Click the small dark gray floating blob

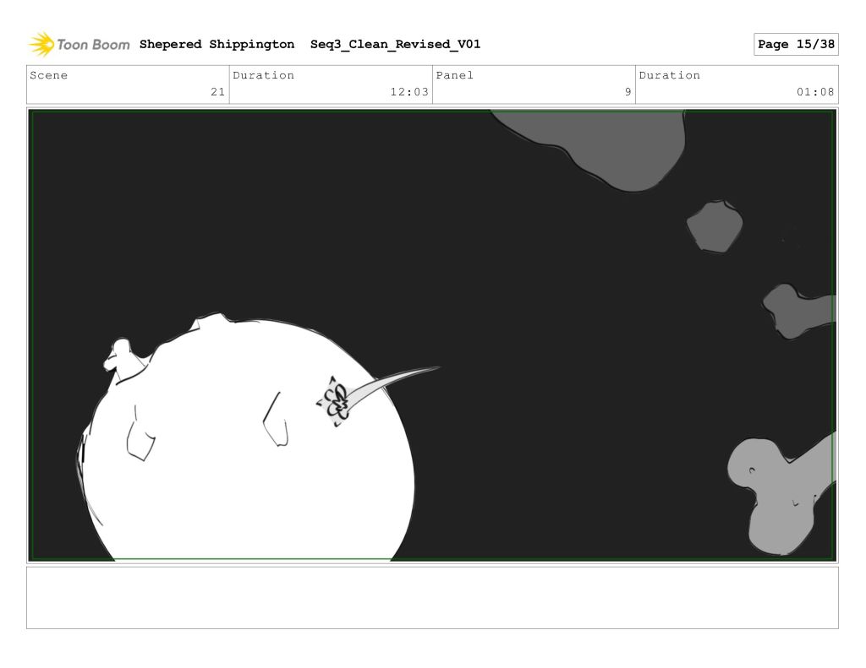point(715,226)
